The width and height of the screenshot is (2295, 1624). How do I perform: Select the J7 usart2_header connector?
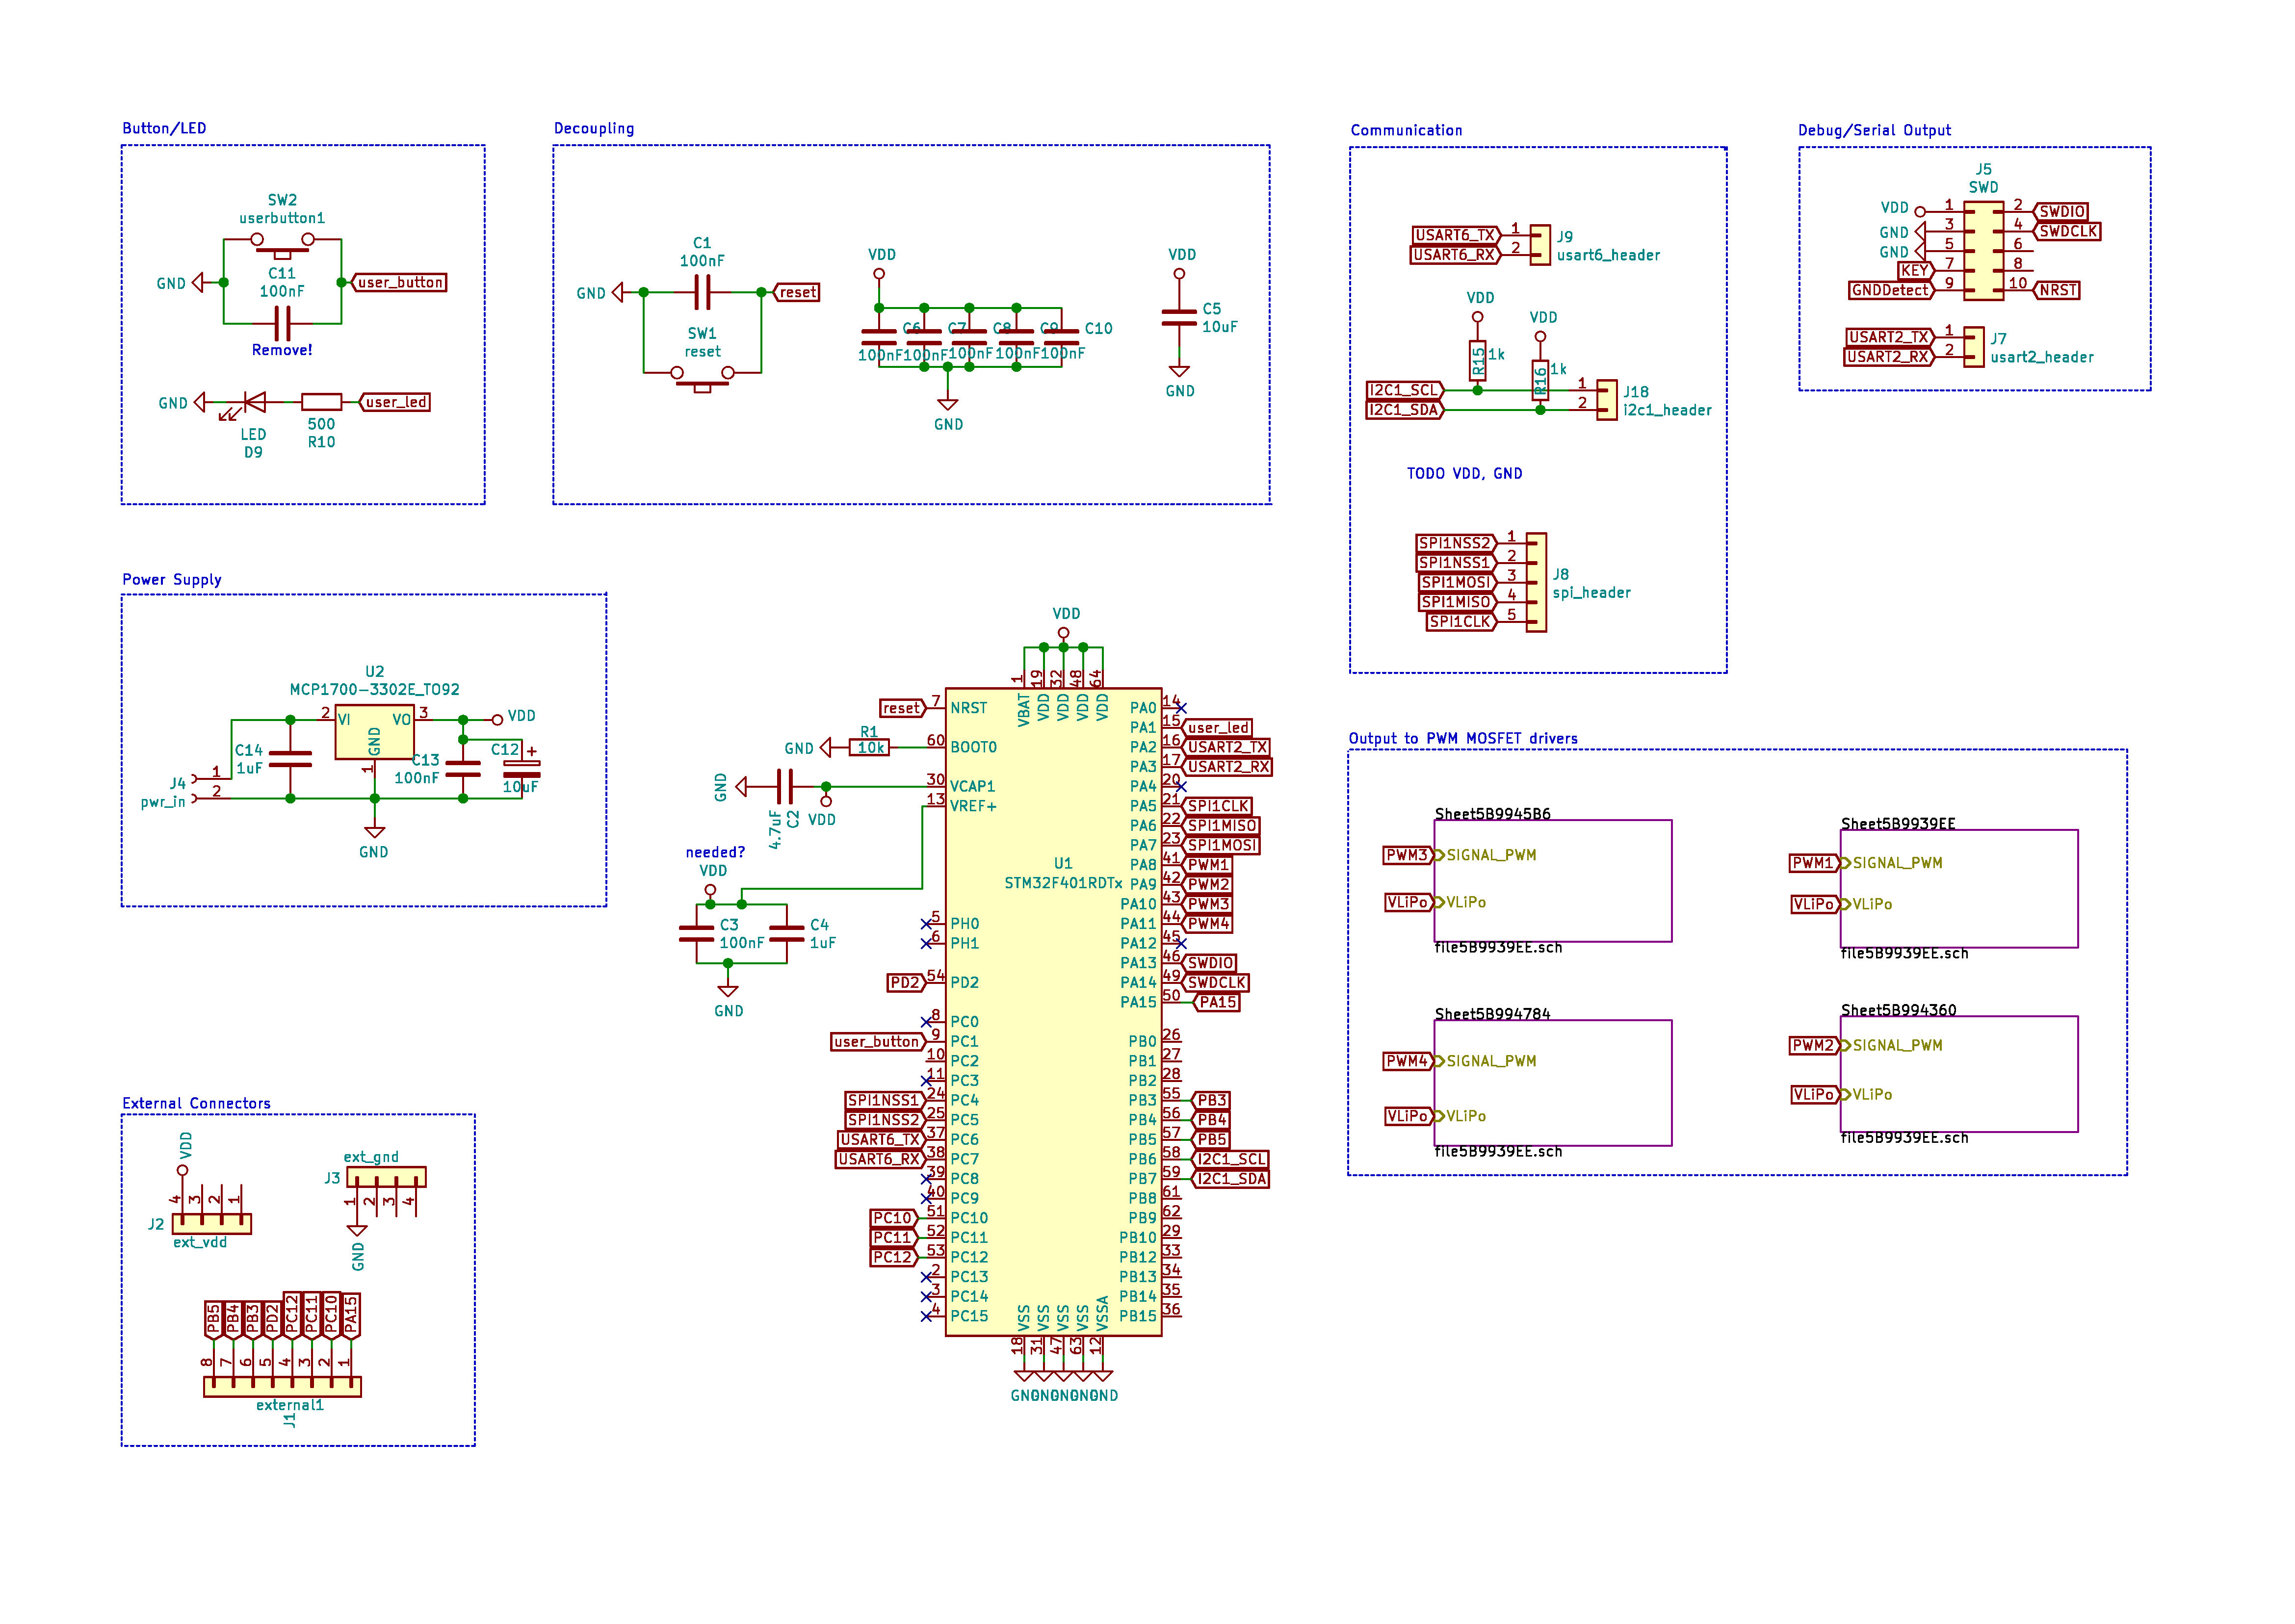pyautogui.click(x=1973, y=347)
